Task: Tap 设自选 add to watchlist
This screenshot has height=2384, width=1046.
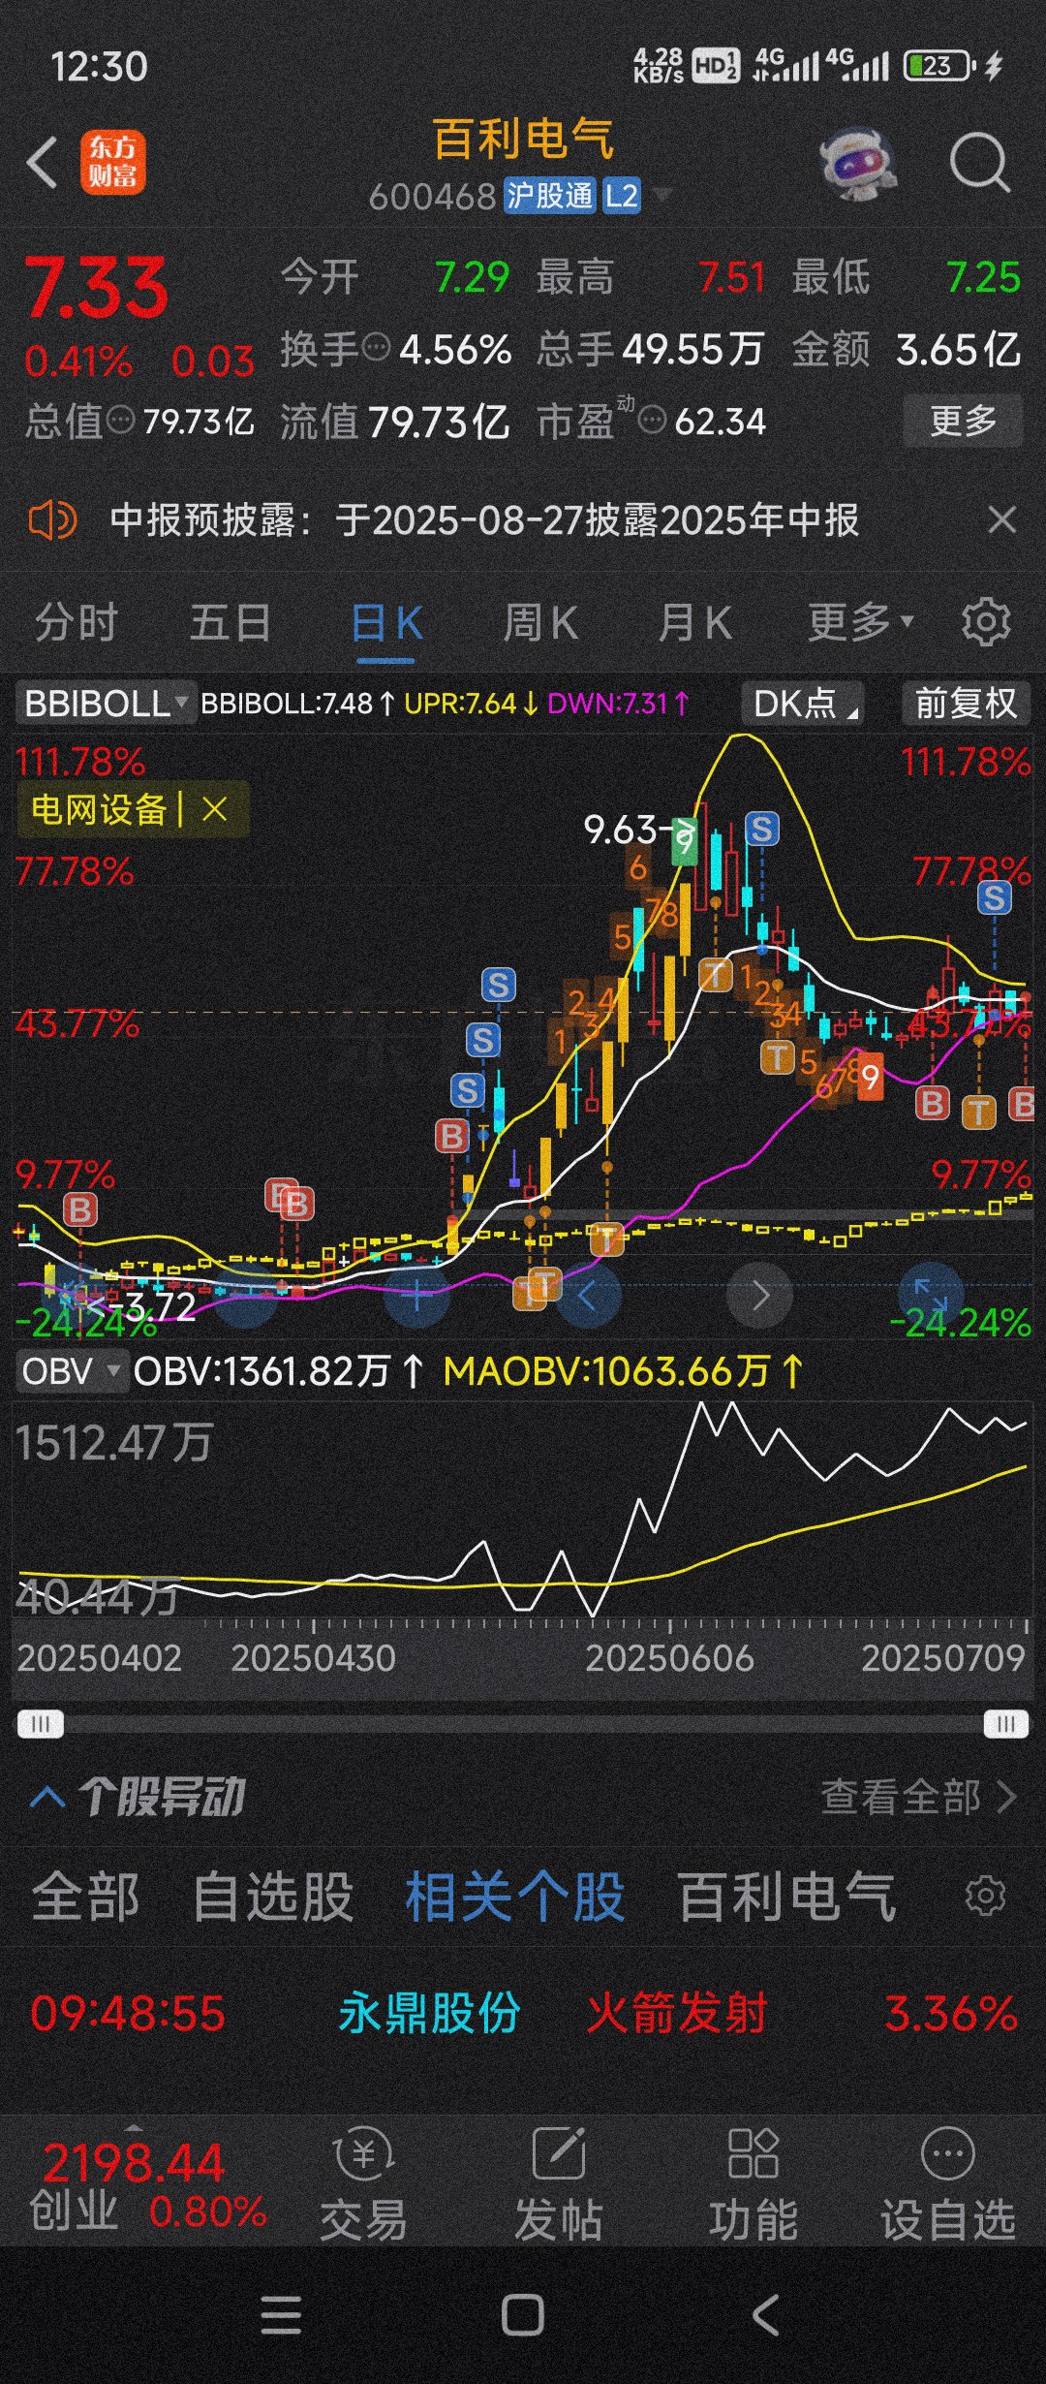Action: (x=947, y=2183)
